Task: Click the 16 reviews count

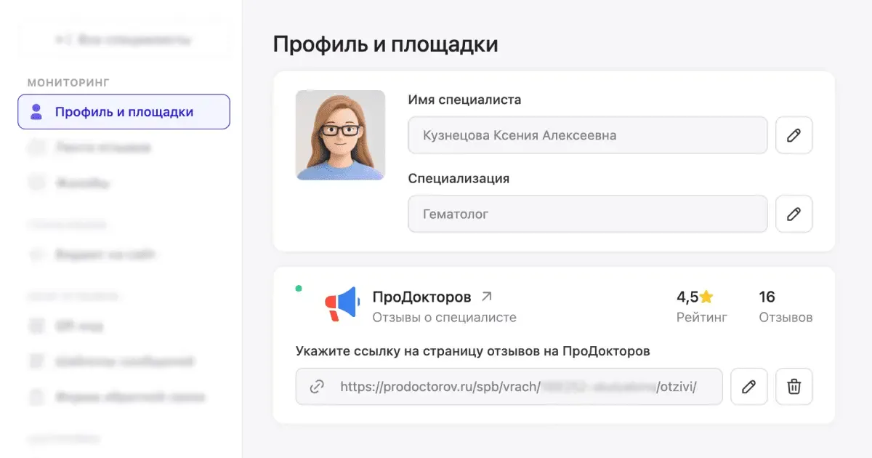Action: pos(767,297)
